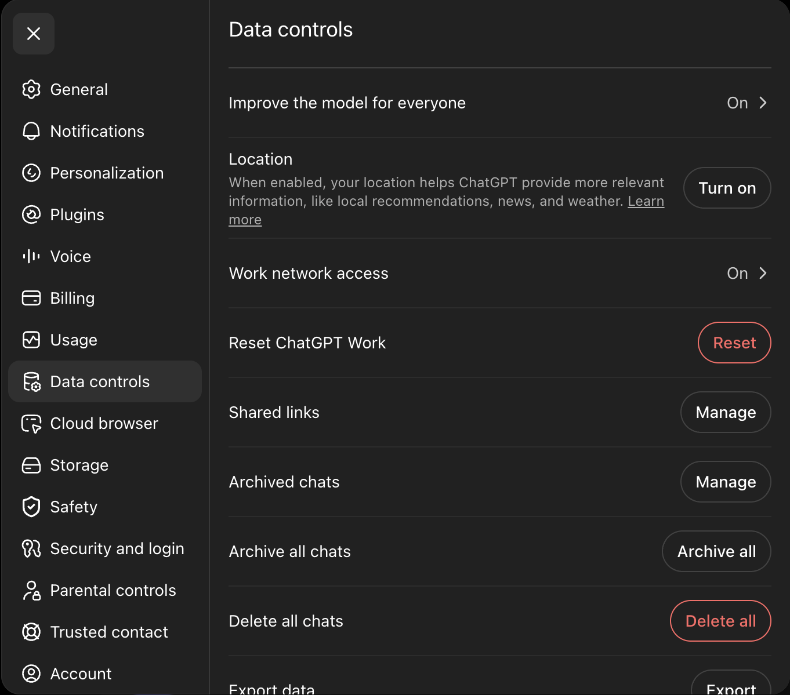The width and height of the screenshot is (790, 695).
Task: Click the Personalization icon in sidebar
Action: pos(31,173)
